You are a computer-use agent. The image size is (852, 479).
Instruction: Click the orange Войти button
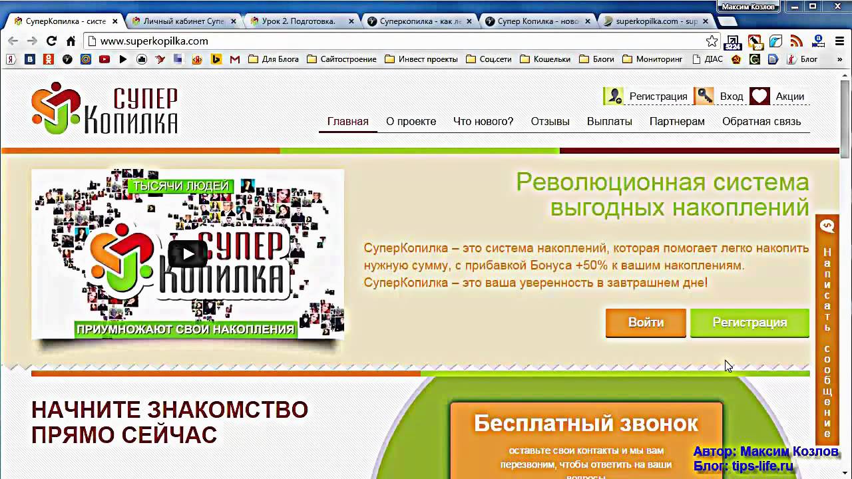coord(646,323)
